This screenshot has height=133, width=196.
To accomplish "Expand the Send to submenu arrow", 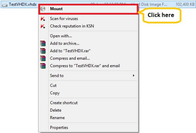I will point(134,76).
